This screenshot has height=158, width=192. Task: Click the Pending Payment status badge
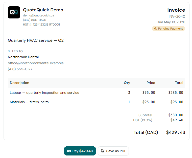[169, 29]
